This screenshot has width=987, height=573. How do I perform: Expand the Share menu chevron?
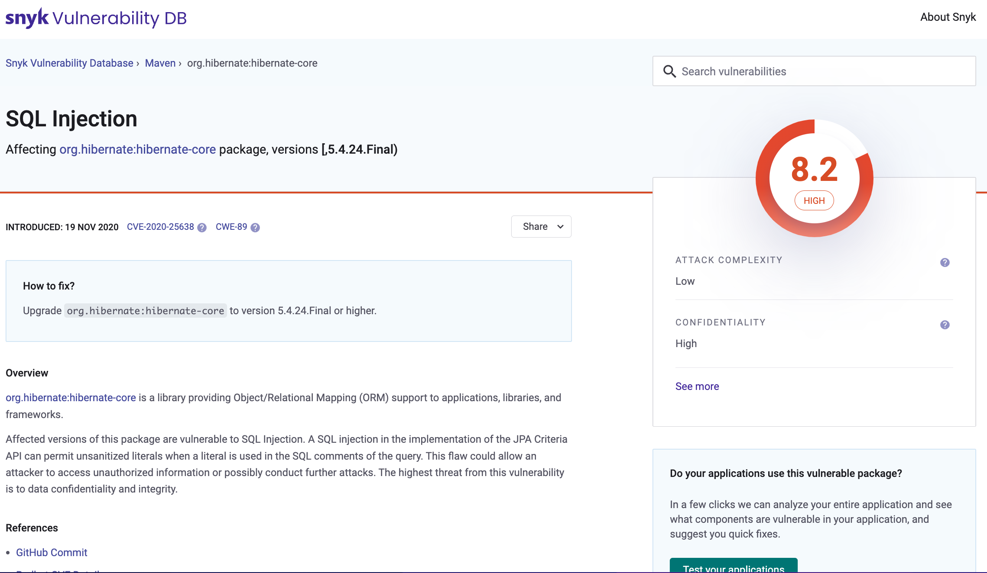point(559,226)
